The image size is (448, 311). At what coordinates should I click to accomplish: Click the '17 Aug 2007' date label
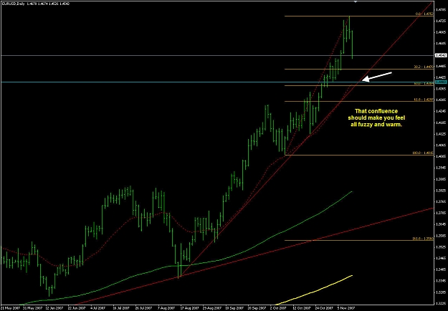(x=189, y=308)
